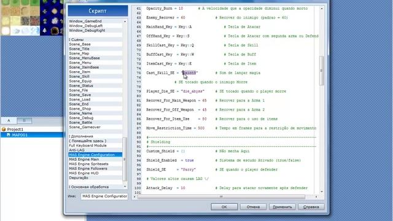Viewport: 393px width, 221px height.
Task: Select Scene_ItemBase script
Action: (x=96, y=67)
